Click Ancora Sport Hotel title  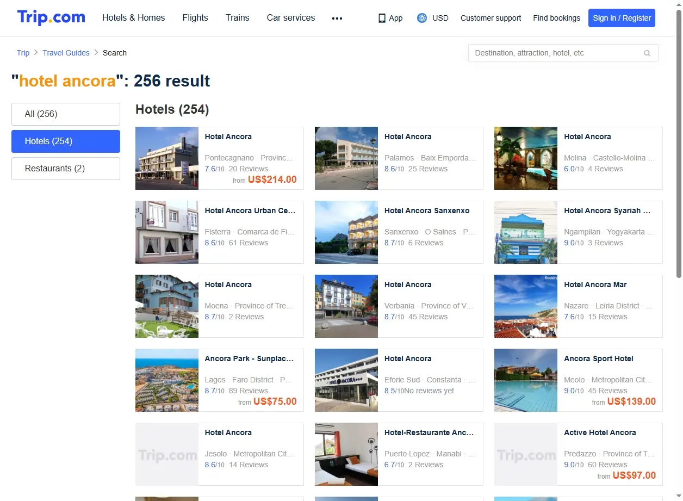(x=599, y=358)
